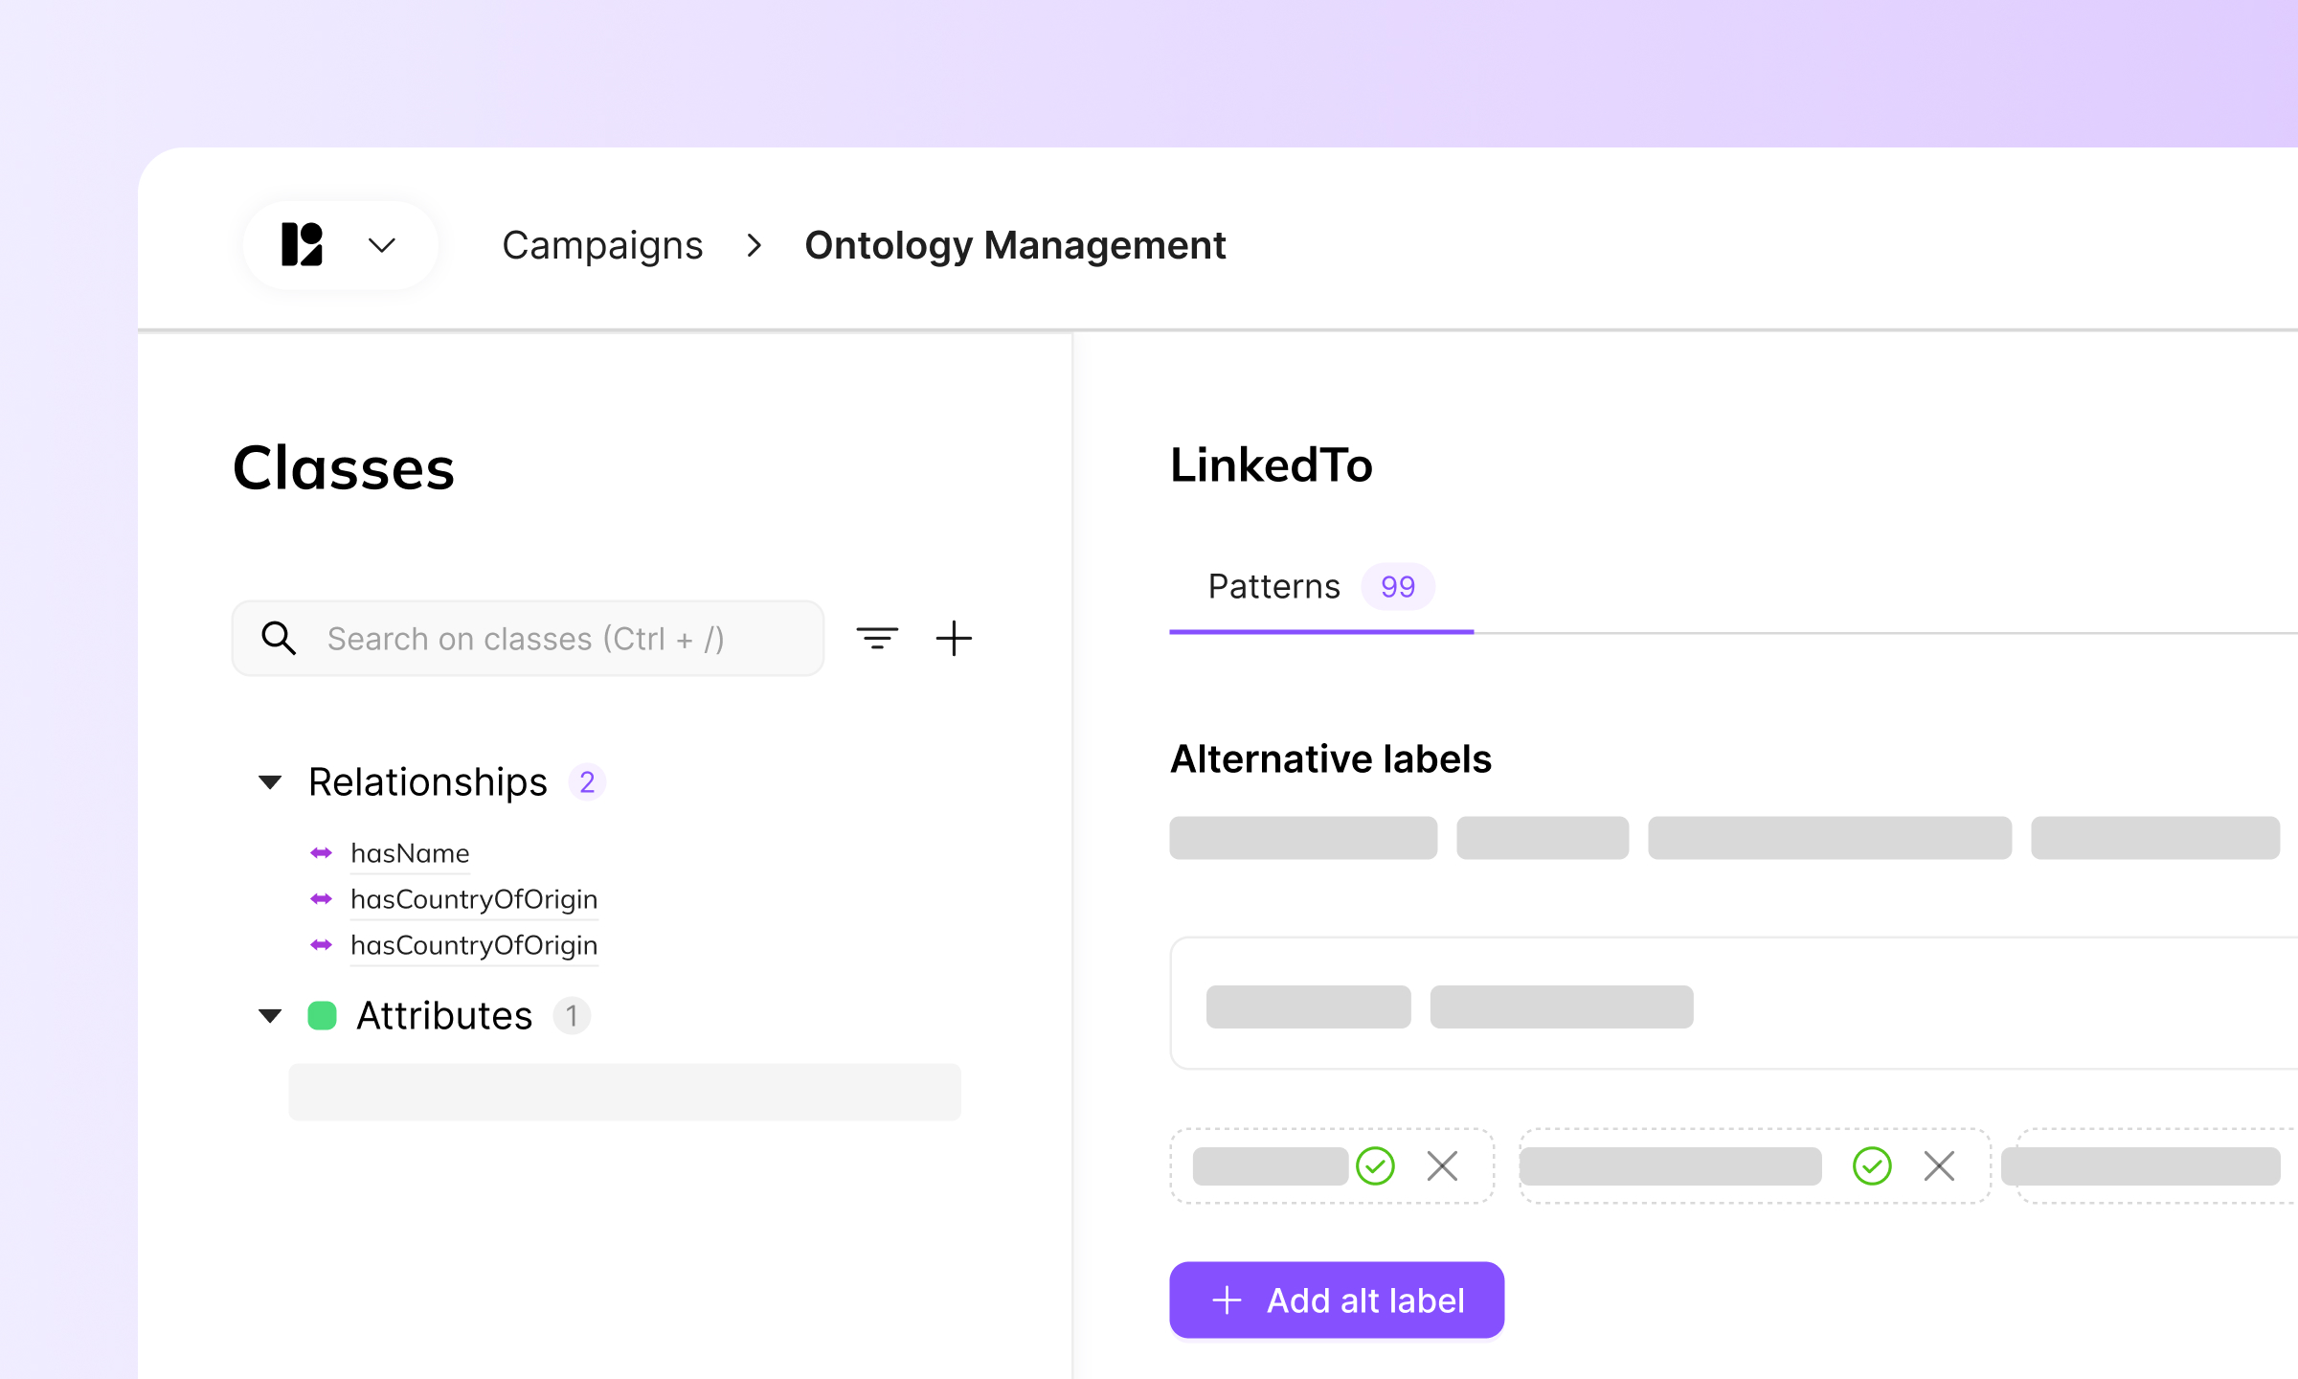Click the app logo icon

302,245
